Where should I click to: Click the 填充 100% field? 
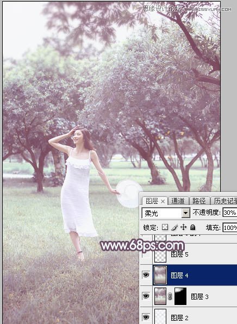[x=230, y=227]
